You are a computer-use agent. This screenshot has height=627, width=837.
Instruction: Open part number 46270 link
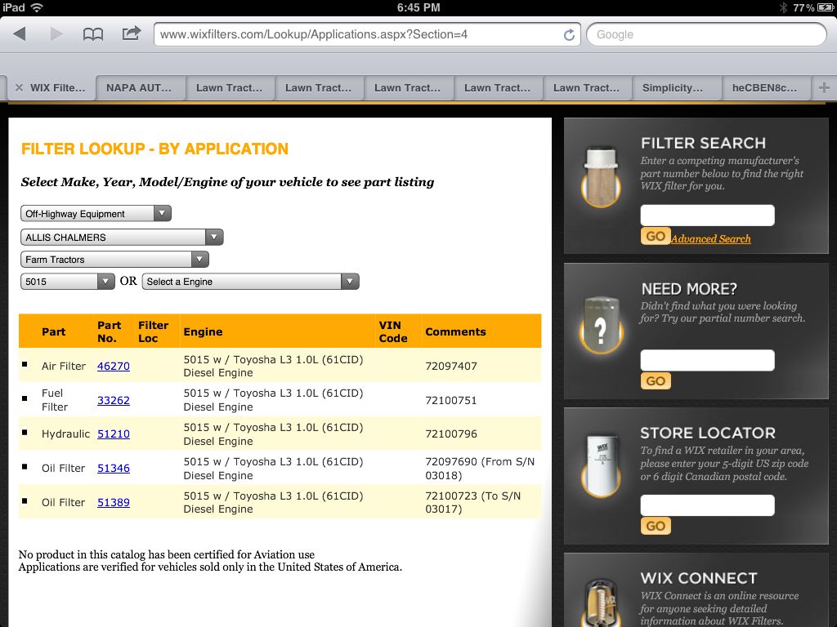[x=113, y=367]
